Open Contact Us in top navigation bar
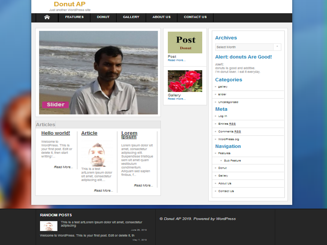The image size is (327, 245). (195, 17)
